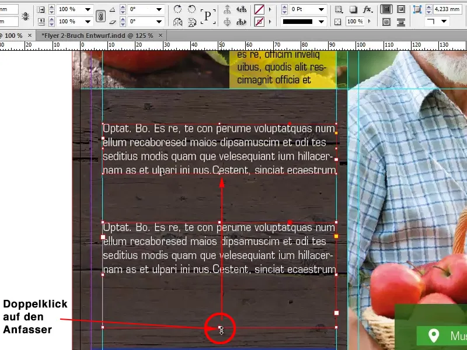Screen dimensions: 467x350
Task: Open the shear angle 0° dropdown
Action: [159, 22]
